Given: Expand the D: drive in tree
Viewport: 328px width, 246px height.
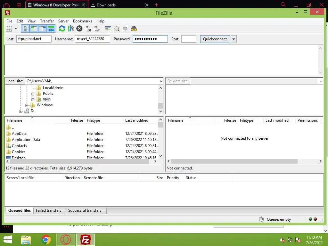Looking at the screenshot, I should click(20, 111).
